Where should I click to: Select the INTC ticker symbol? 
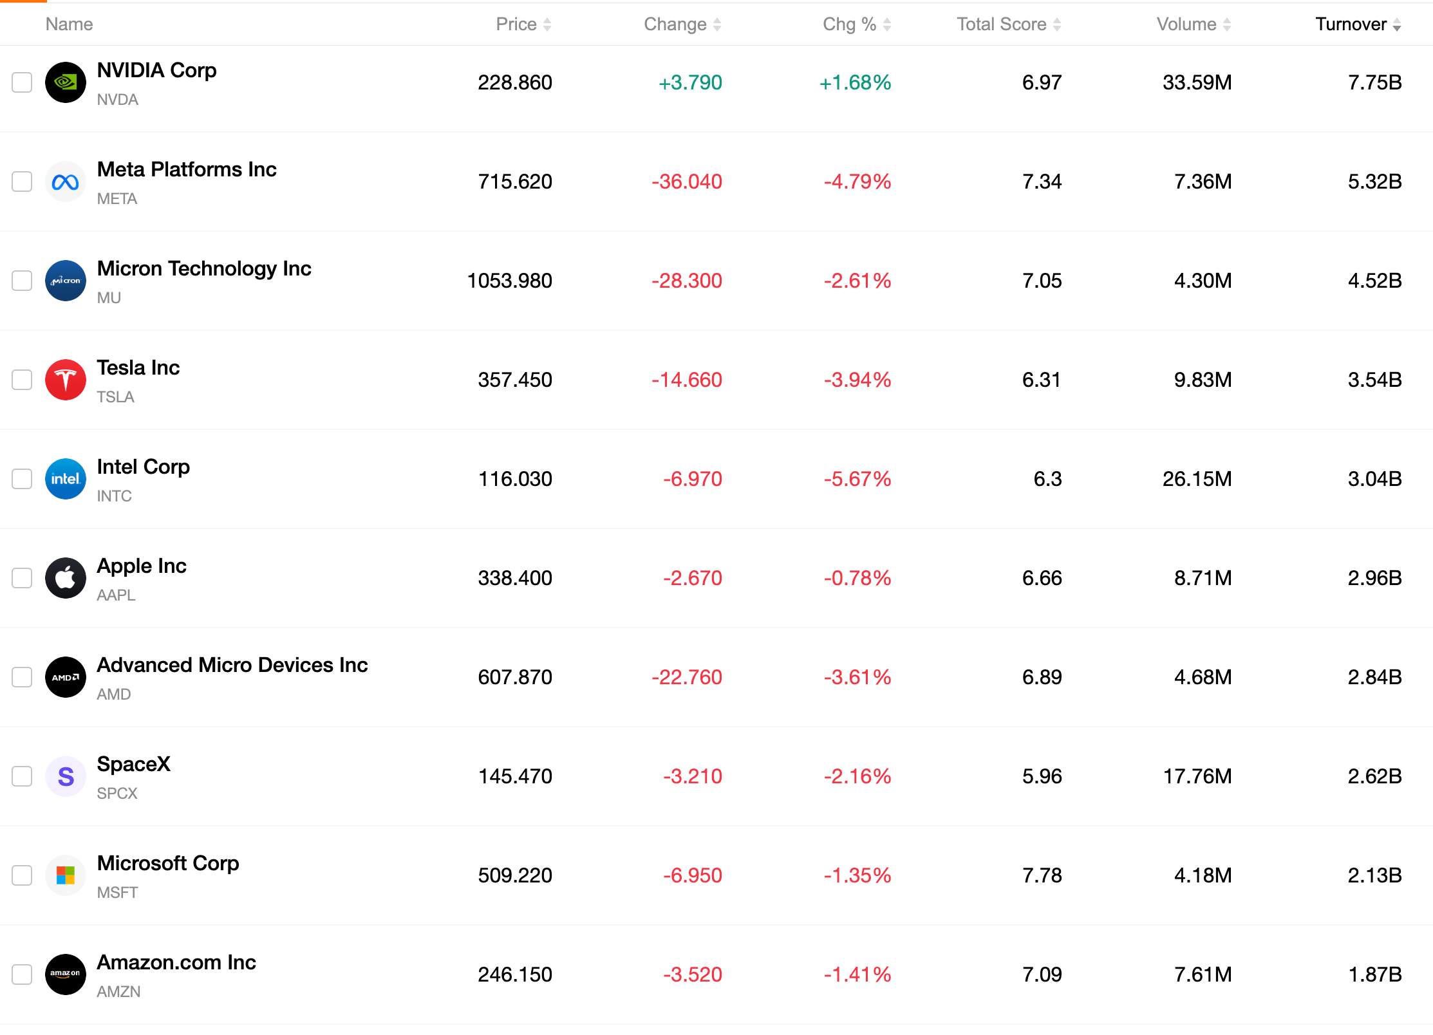point(115,496)
